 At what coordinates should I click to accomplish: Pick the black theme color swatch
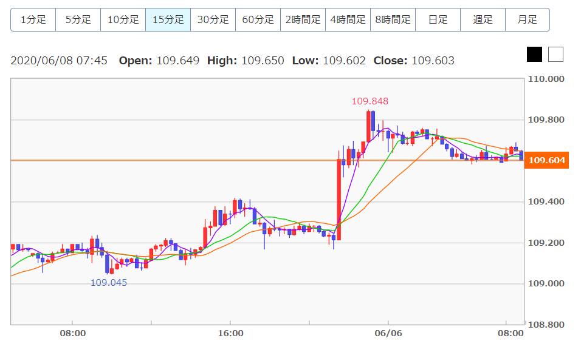click(534, 55)
